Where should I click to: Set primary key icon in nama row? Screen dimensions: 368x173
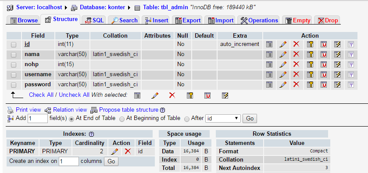[x=310, y=54]
